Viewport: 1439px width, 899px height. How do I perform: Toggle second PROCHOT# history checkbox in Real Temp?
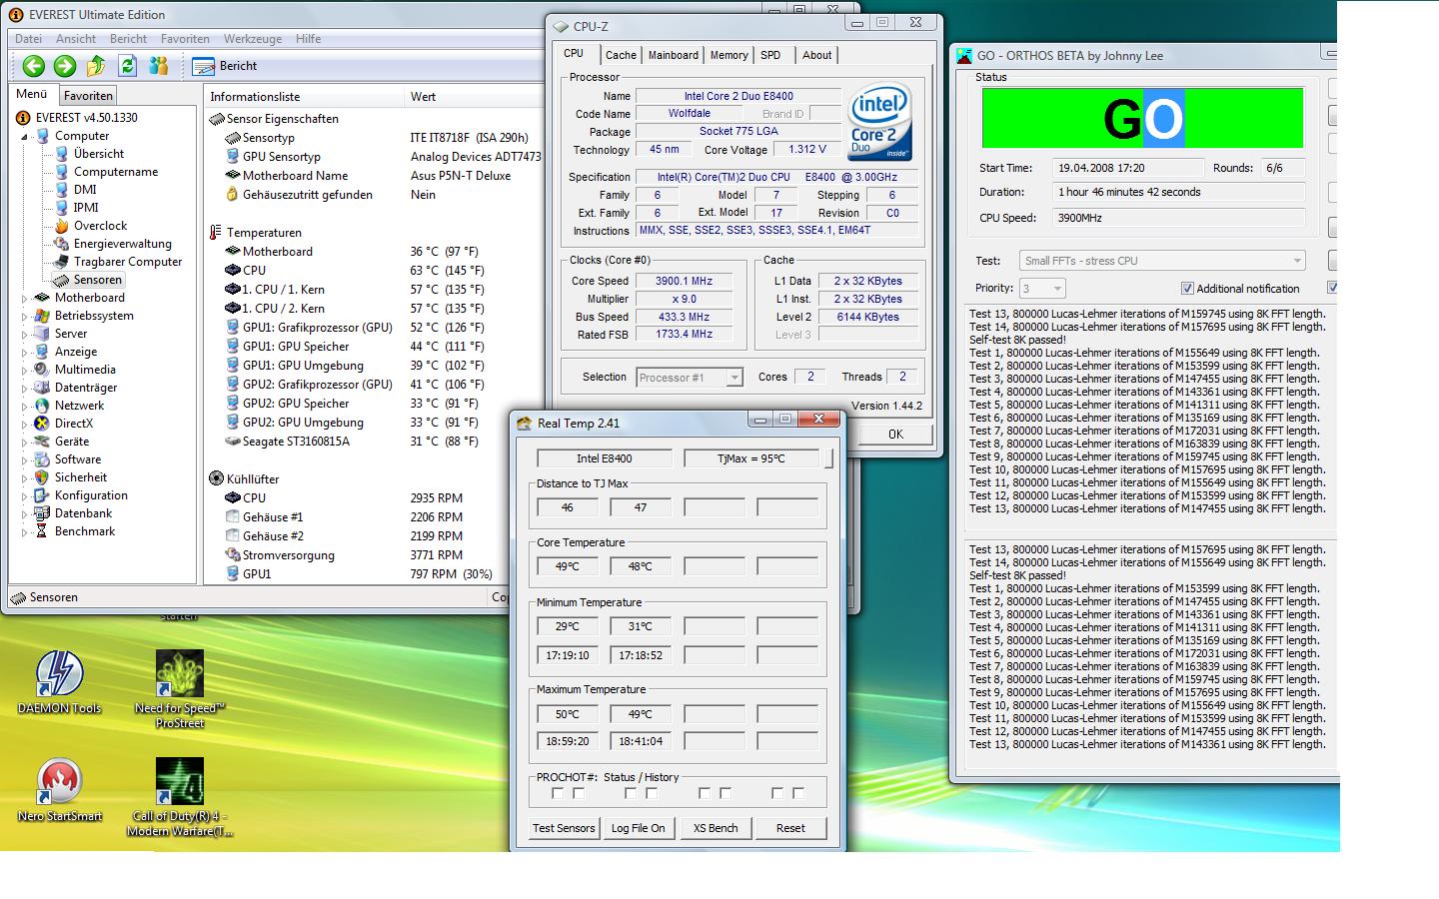pos(652,793)
